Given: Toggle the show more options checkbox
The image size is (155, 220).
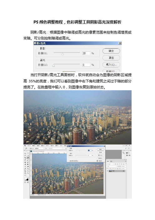Looking at the screenshot, I should click(68, 161).
